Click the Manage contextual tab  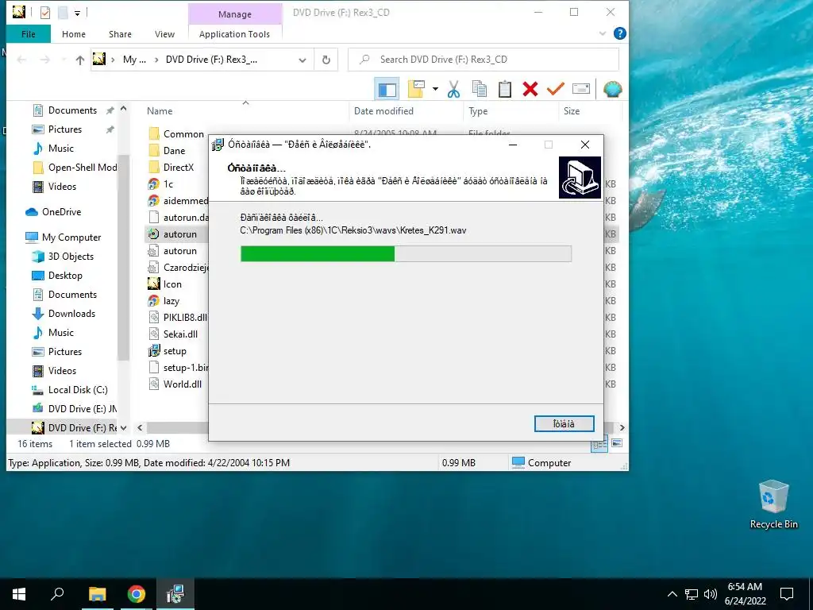(x=235, y=14)
